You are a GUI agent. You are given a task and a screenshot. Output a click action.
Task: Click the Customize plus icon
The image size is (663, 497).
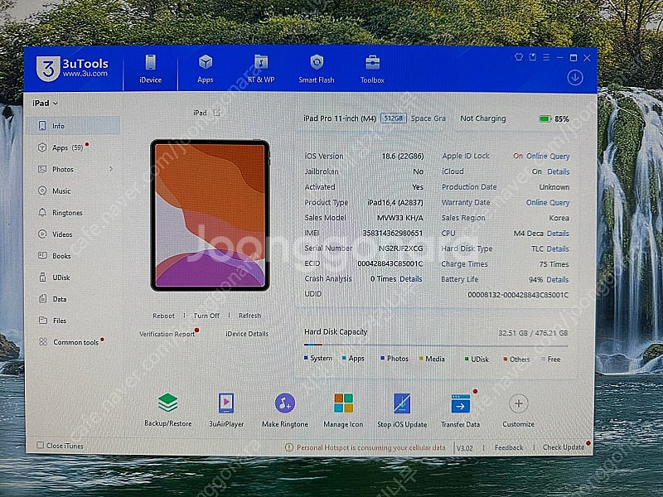(519, 403)
